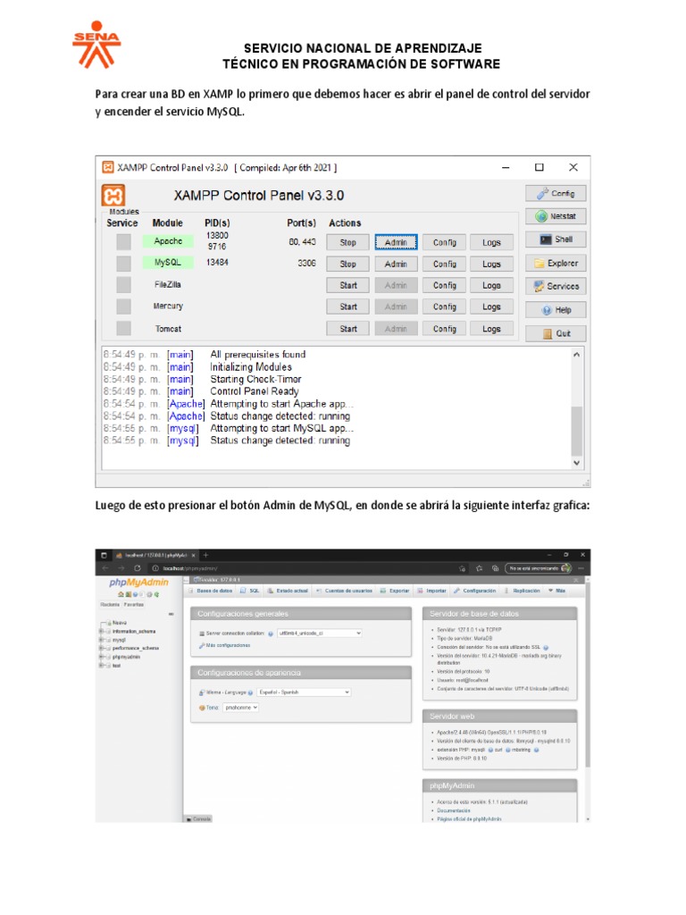This screenshot has width=686, height=915.
Task: Toggle the FileZilla service checkbox
Action: tap(123, 285)
